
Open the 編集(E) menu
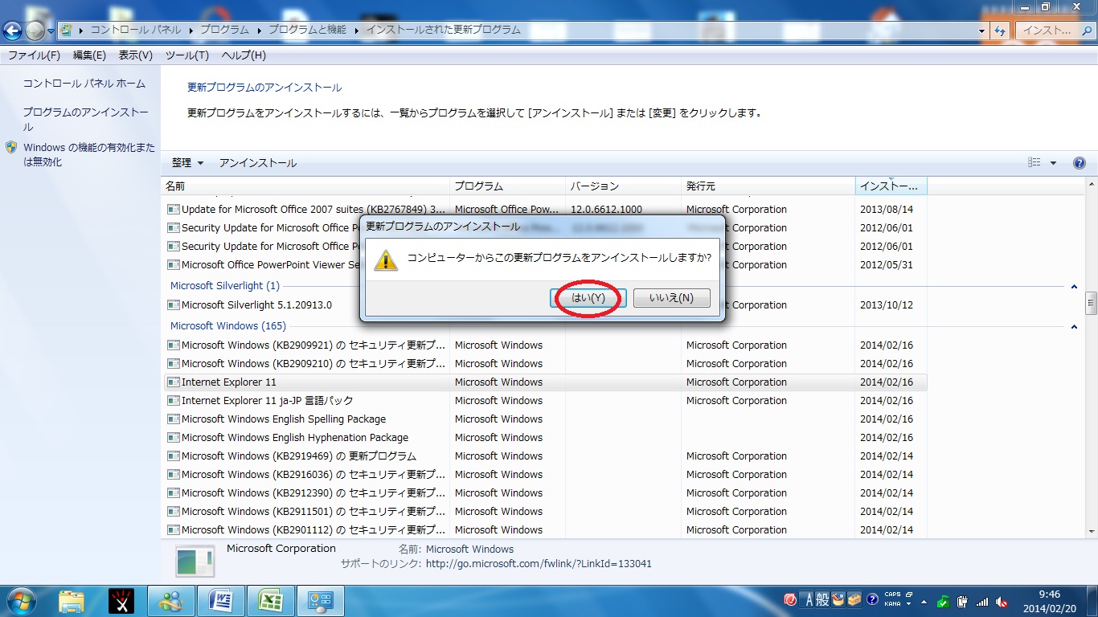tap(89, 55)
